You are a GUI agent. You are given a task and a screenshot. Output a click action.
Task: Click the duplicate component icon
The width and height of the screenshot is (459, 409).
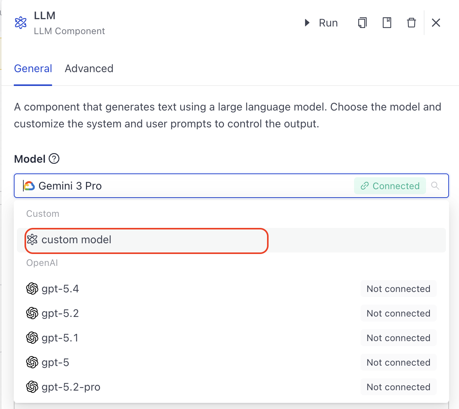pyautogui.click(x=362, y=23)
